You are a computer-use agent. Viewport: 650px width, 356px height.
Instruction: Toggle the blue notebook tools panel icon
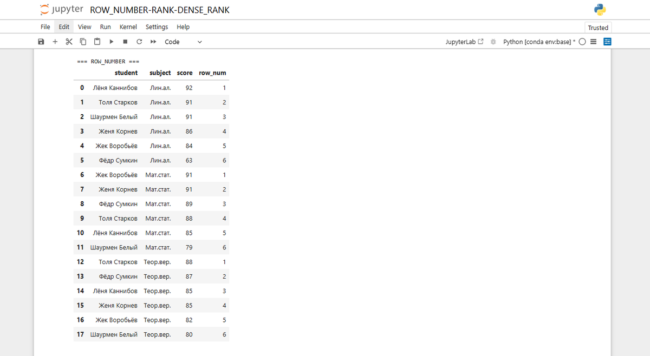pos(607,42)
